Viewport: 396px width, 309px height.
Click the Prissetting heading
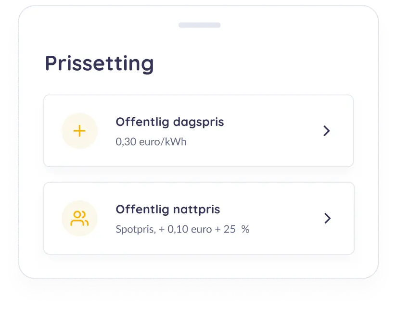[x=100, y=63]
